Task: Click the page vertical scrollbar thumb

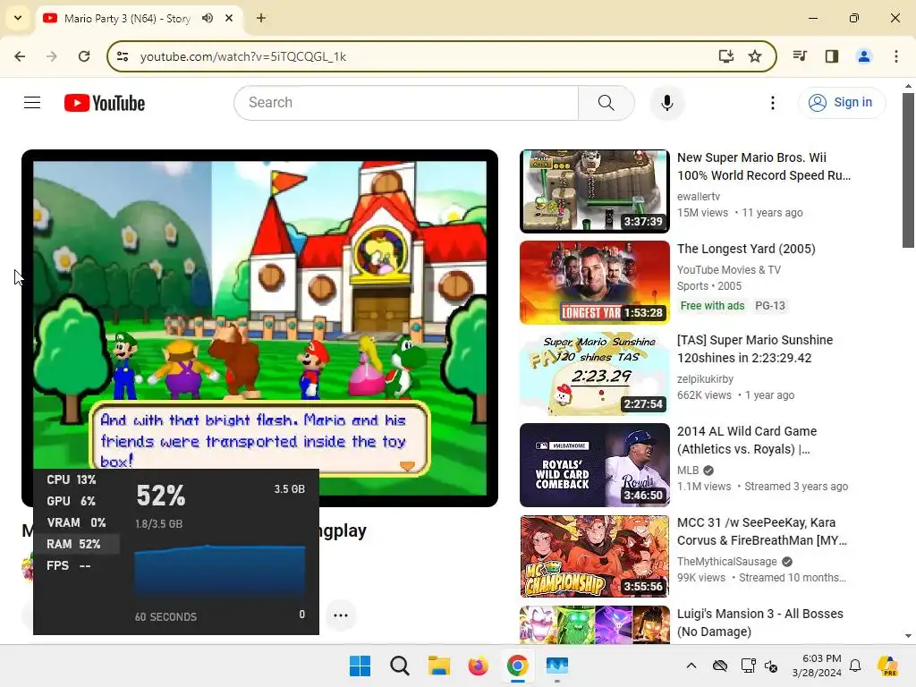Action: tap(908, 169)
